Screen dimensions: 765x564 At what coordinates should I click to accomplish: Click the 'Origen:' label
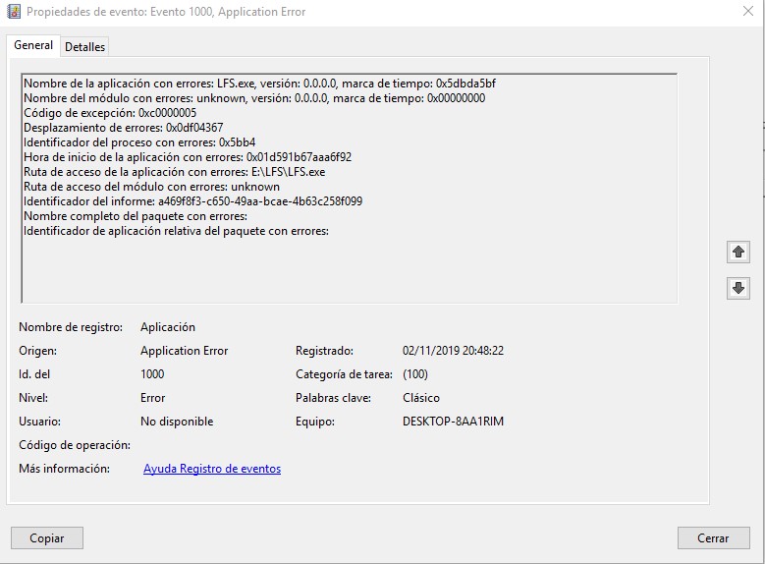tap(37, 351)
